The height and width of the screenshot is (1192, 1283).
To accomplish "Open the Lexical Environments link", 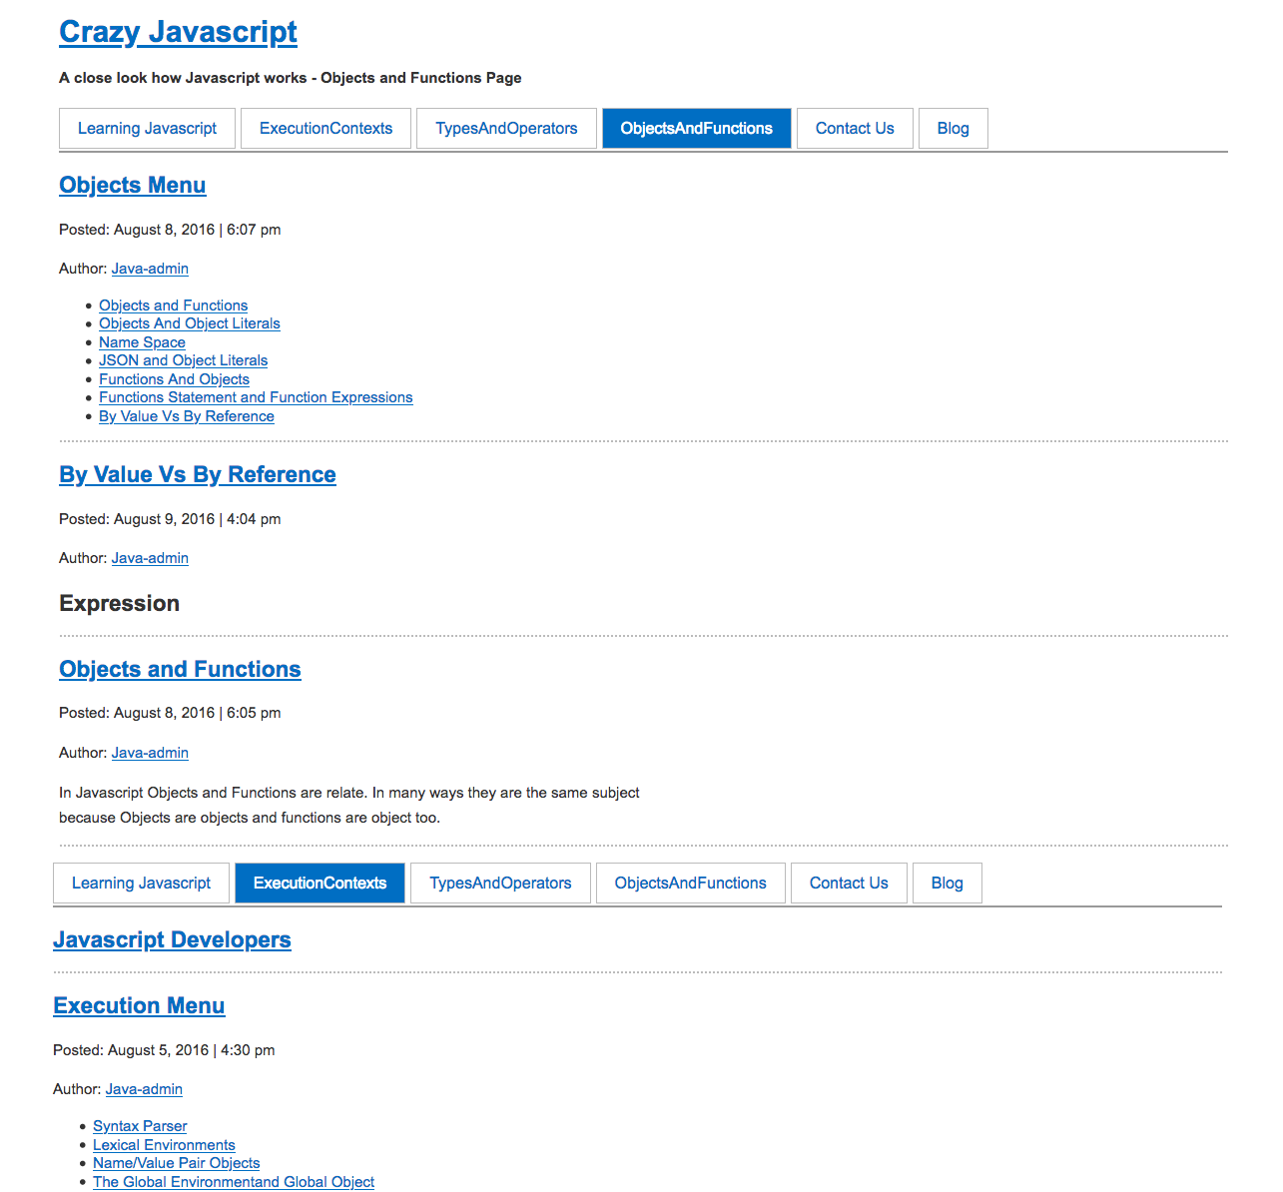I will (164, 1145).
